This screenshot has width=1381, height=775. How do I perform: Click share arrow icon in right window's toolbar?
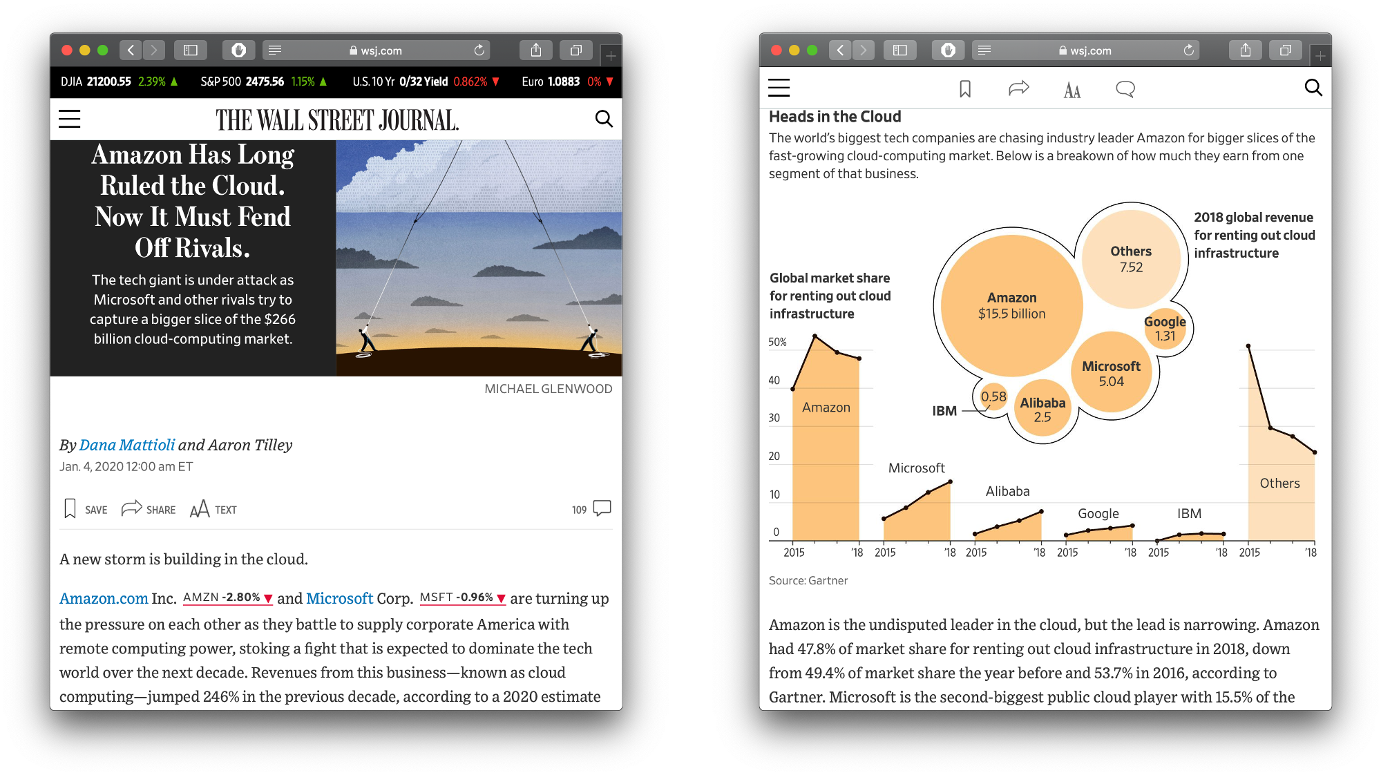coord(1018,88)
